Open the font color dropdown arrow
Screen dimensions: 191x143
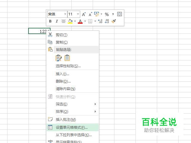click(x=85, y=21)
